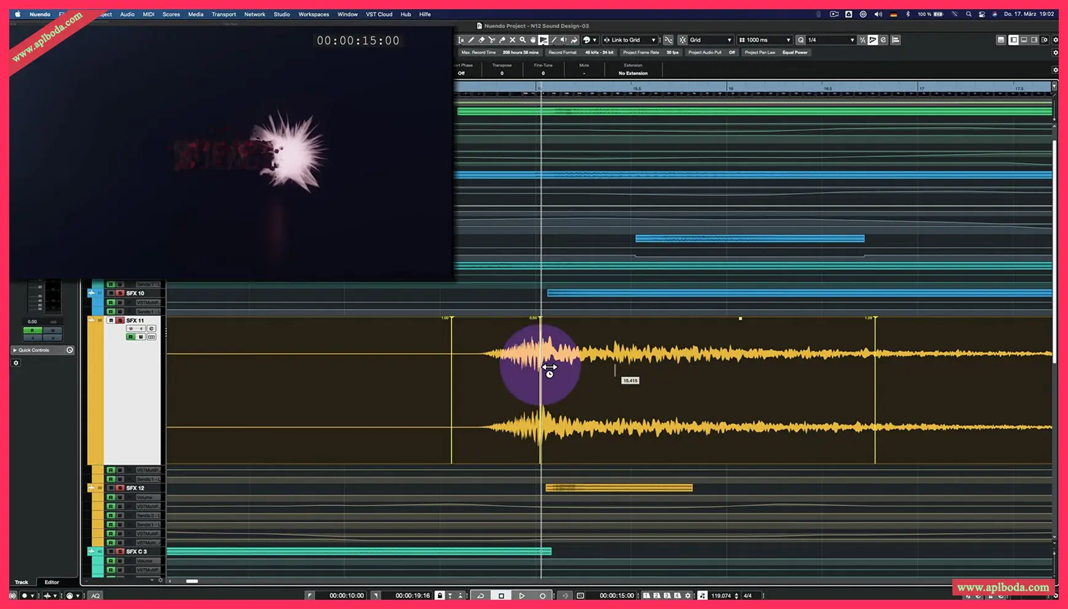This screenshot has height=609, width=1068.
Task: Select the Mute X tool
Action: tap(512, 40)
